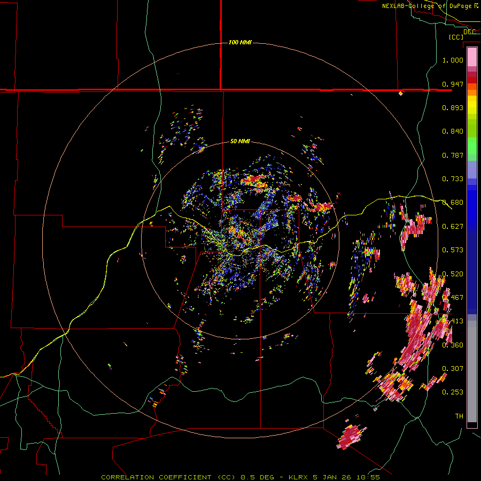Click the KLRX timestamp at the bottom
This screenshot has height=481, width=481.
pyautogui.click(x=334, y=477)
